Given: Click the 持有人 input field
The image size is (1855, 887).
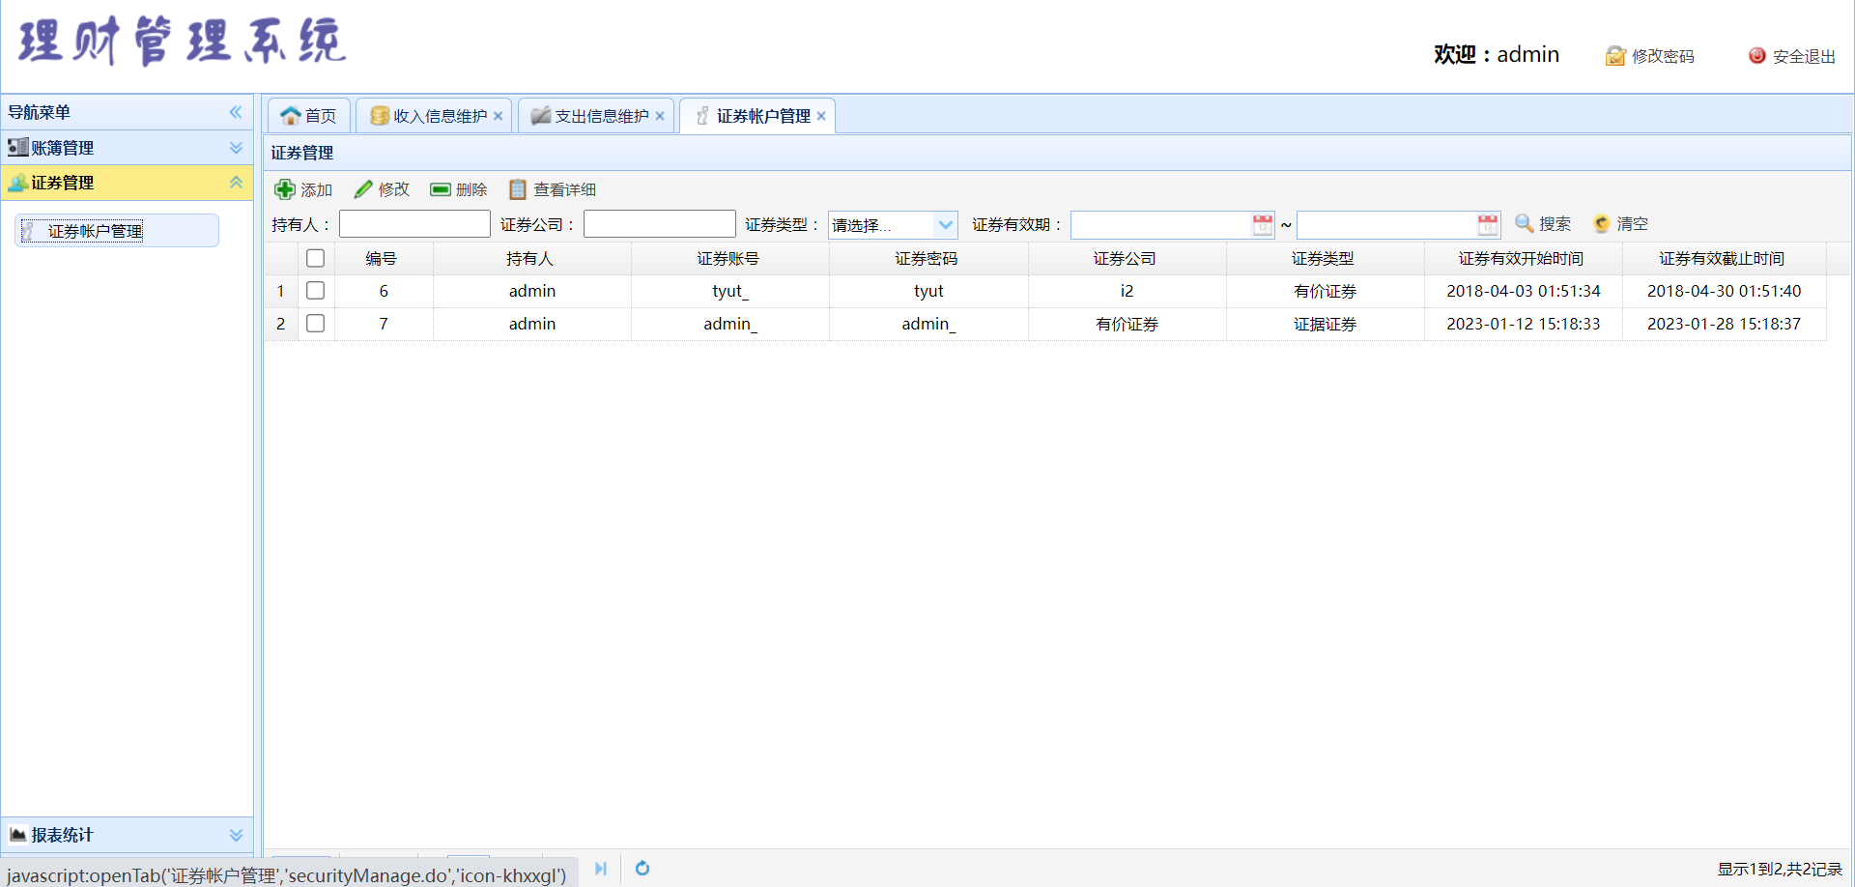Looking at the screenshot, I should pyautogui.click(x=414, y=224).
